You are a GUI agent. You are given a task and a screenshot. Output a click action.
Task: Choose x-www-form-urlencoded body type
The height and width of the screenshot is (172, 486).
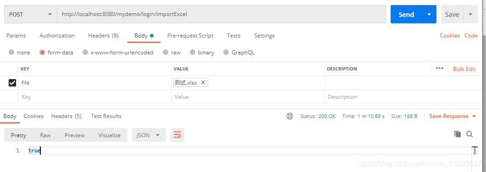(85, 52)
